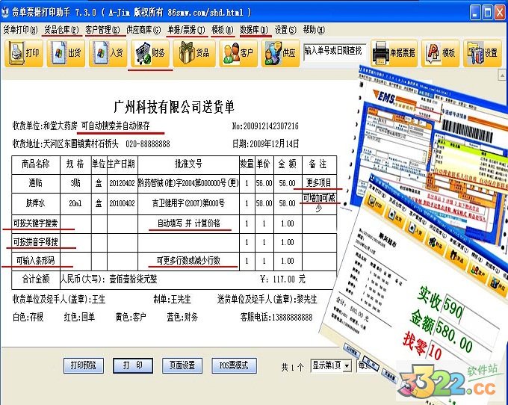Click the 可按拼音字母搜 cell
Image resolution: width=508 pixels, height=405 pixels.
[36, 242]
